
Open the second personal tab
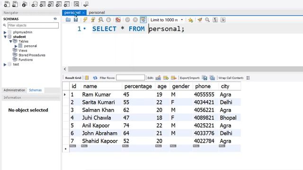click(x=97, y=13)
